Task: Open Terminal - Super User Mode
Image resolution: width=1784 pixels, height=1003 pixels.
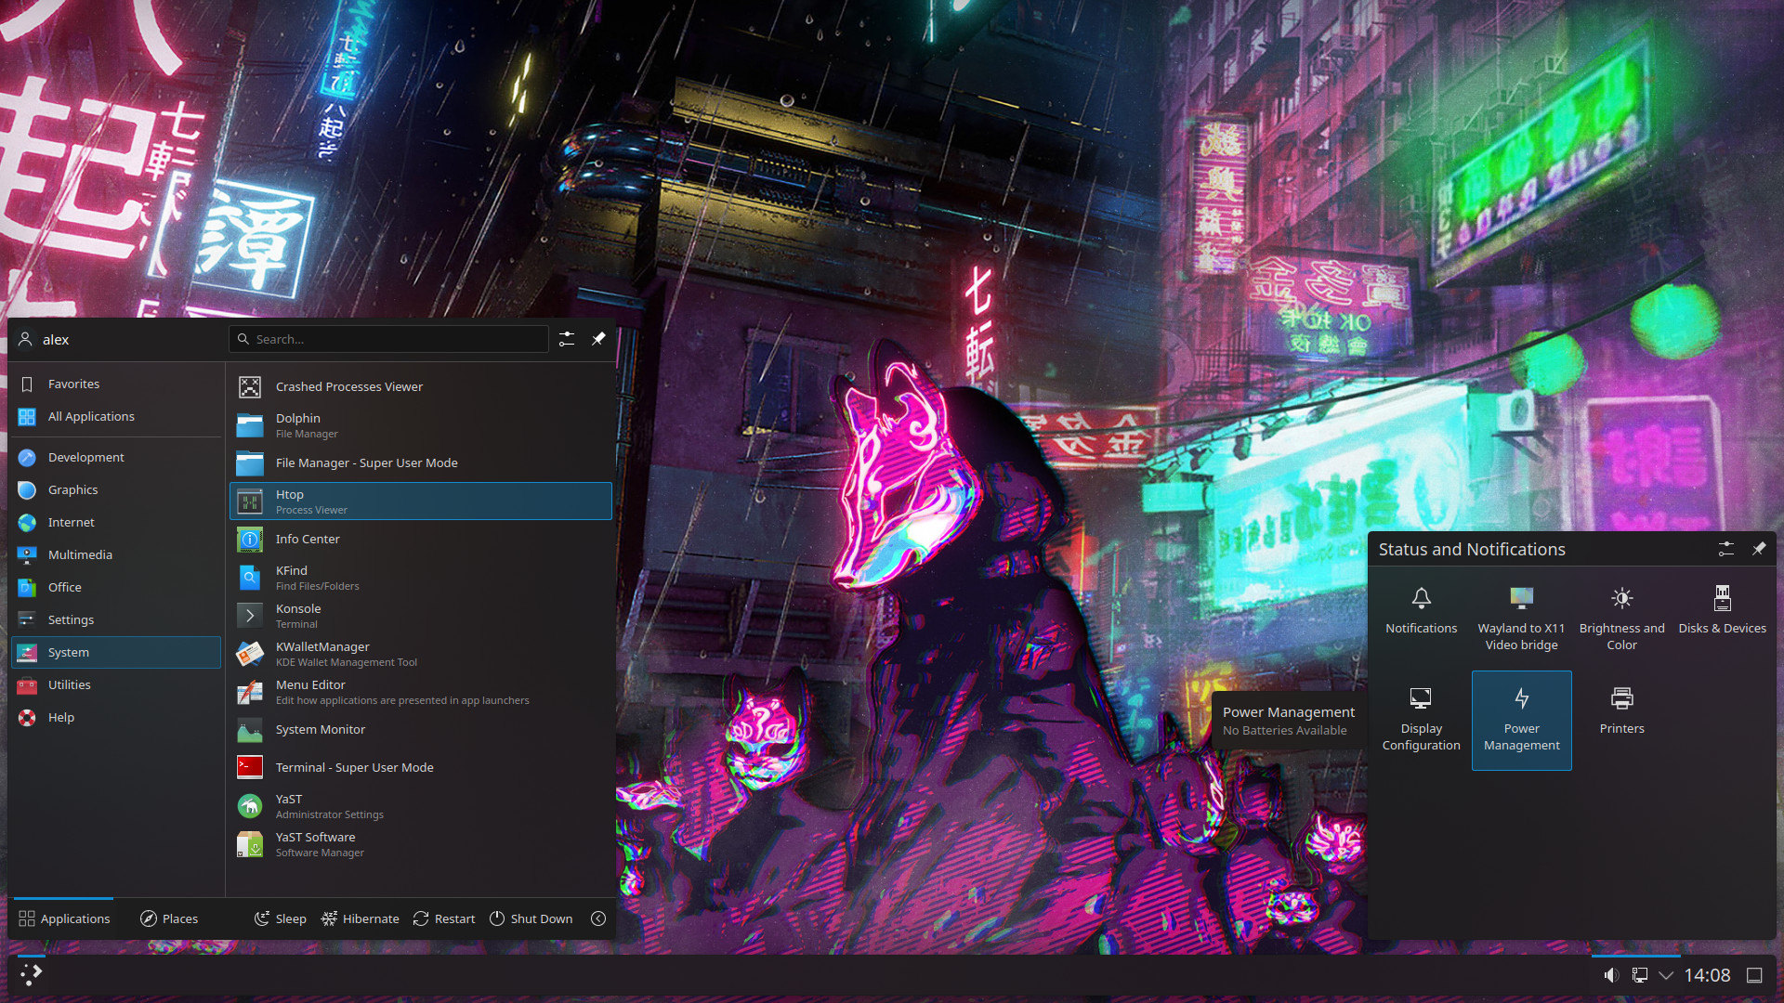Action: [x=420, y=767]
